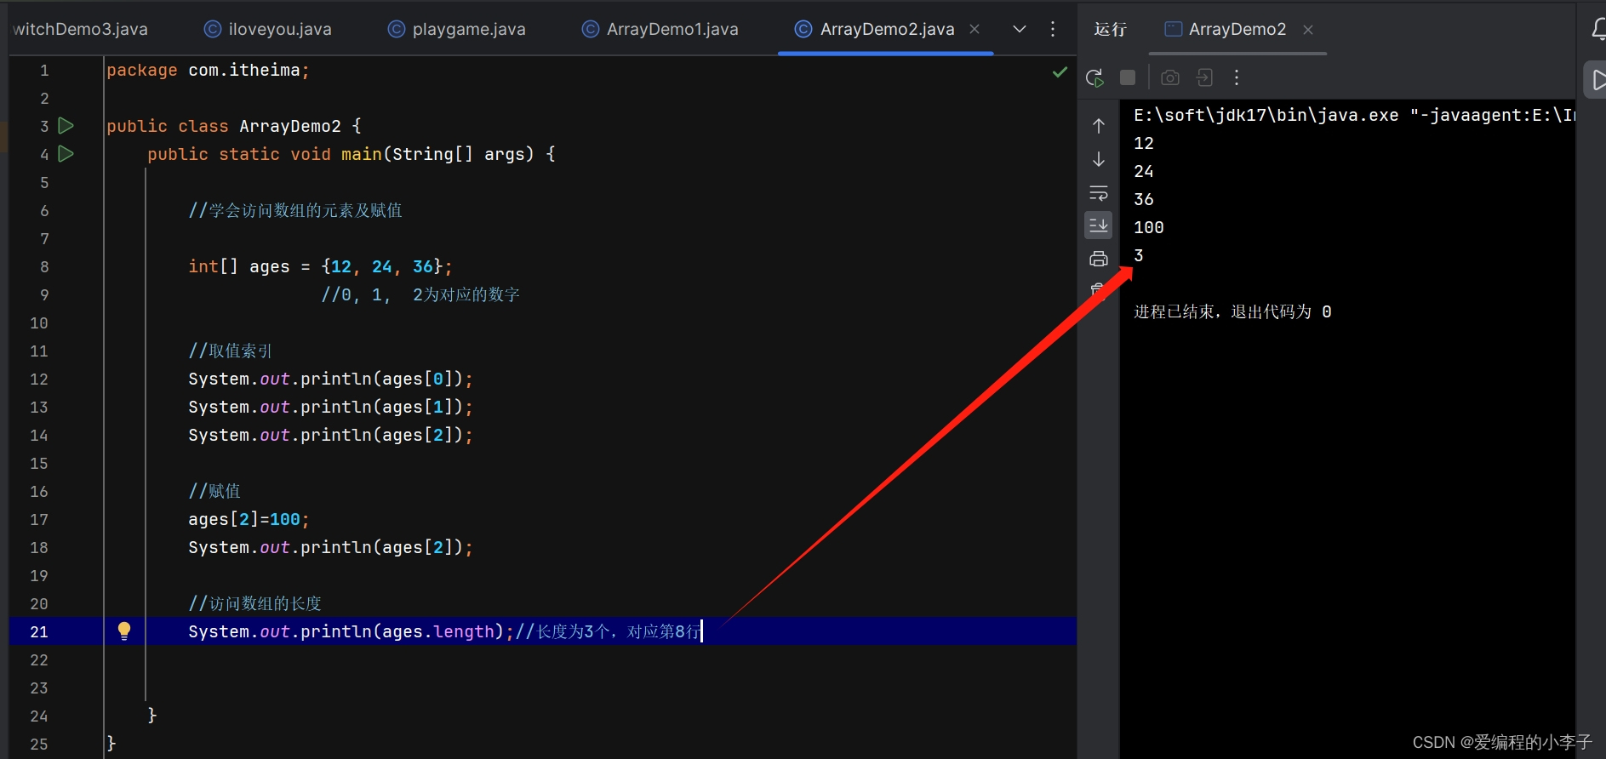Click the yellow light bulb intention icon
This screenshot has height=759, width=1606.
coord(124,631)
